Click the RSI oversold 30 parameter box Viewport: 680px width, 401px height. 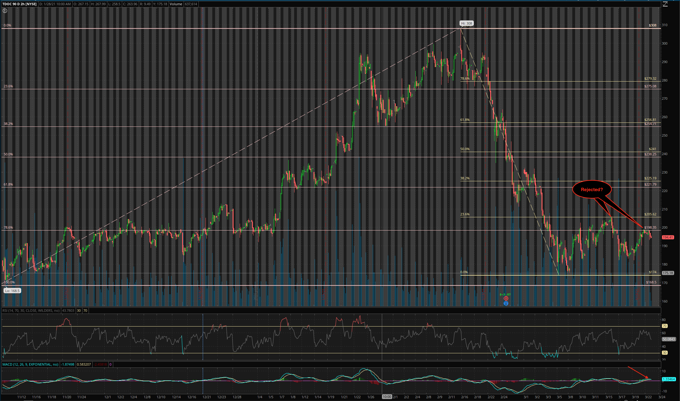[79, 311]
